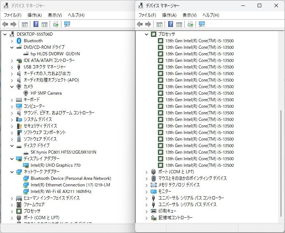The height and width of the screenshot is (233, 285).
Task: Select the first i5-13500 processor entry
Action: click(199, 41)
